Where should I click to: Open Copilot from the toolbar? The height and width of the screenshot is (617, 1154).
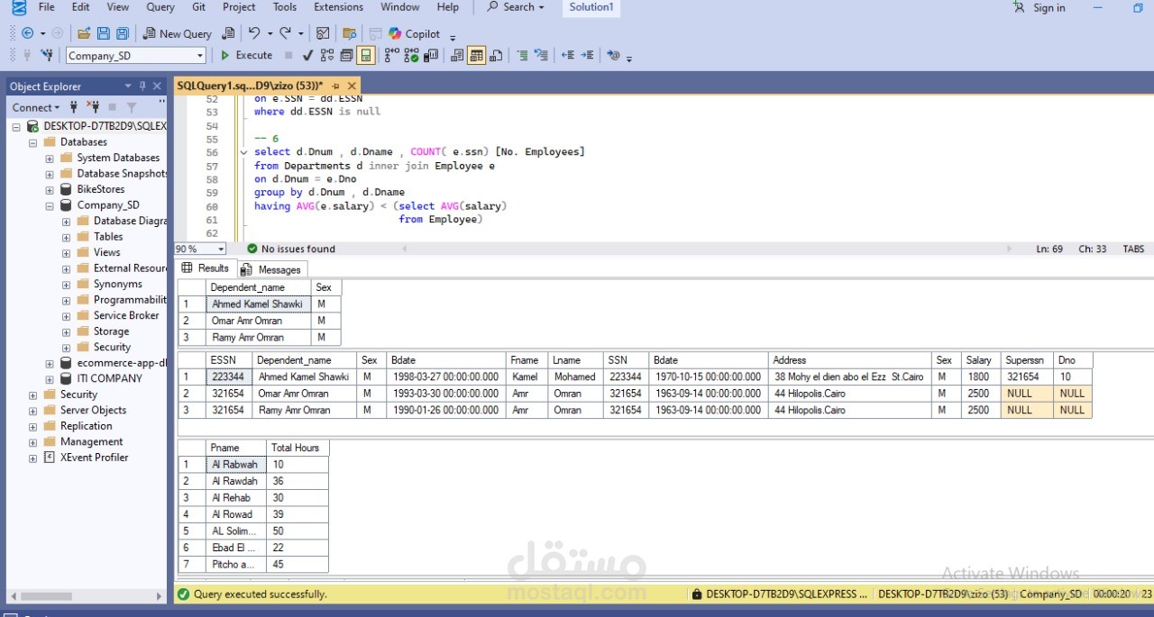click(x=414, y=33)
